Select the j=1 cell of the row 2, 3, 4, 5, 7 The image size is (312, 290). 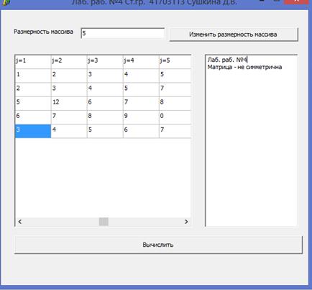pos(33,90)
